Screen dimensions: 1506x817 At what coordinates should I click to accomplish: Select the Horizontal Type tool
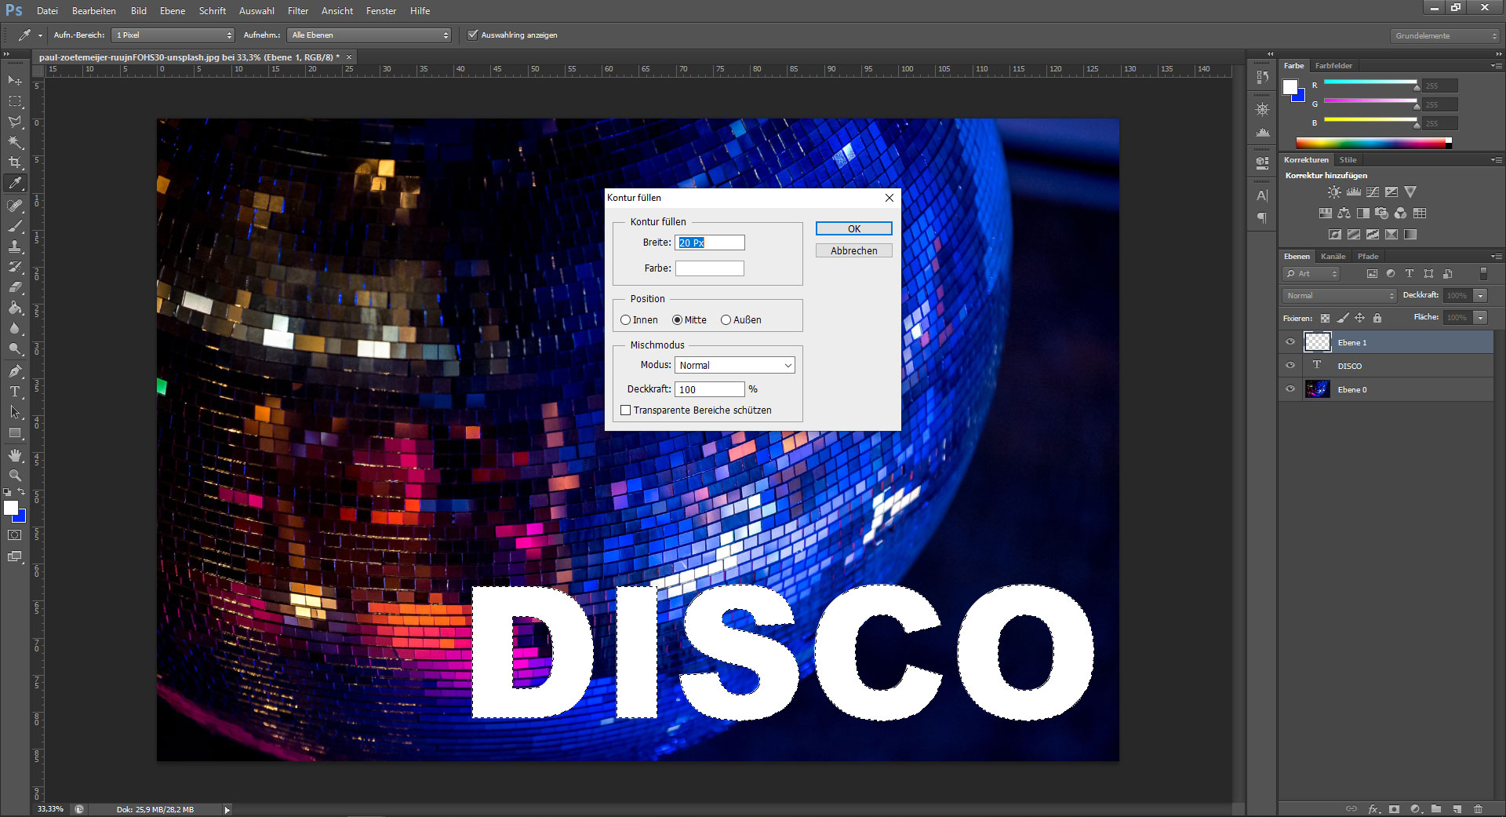click(15, 392)
